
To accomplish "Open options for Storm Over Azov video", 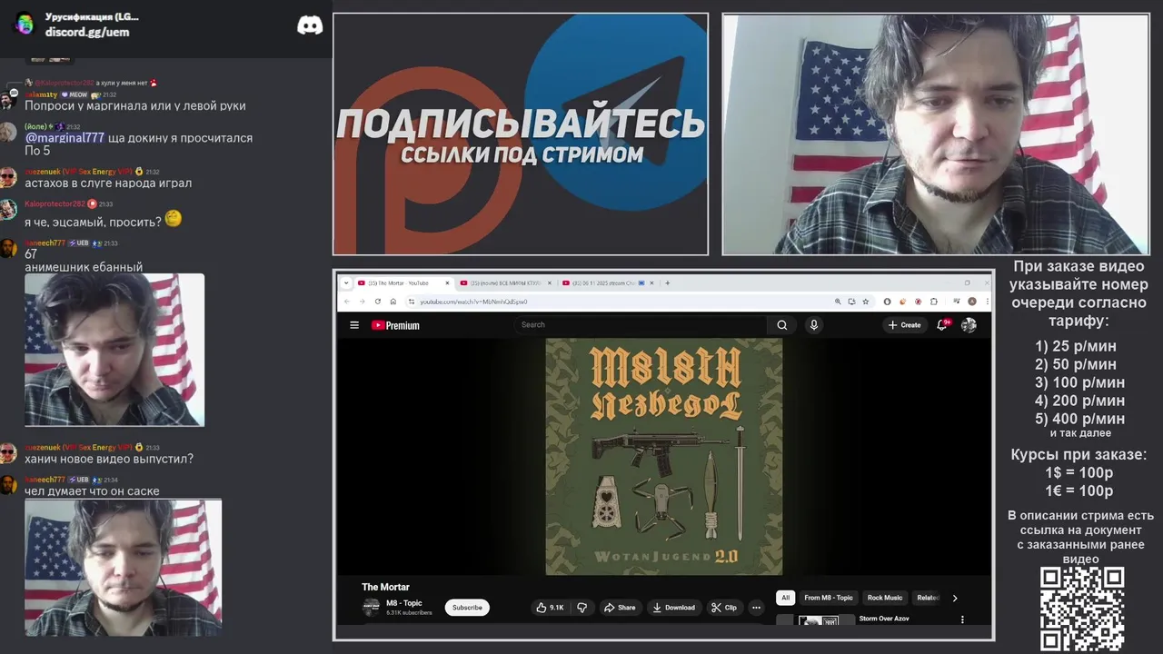I will pyautogui.click(x=962, y=619).
